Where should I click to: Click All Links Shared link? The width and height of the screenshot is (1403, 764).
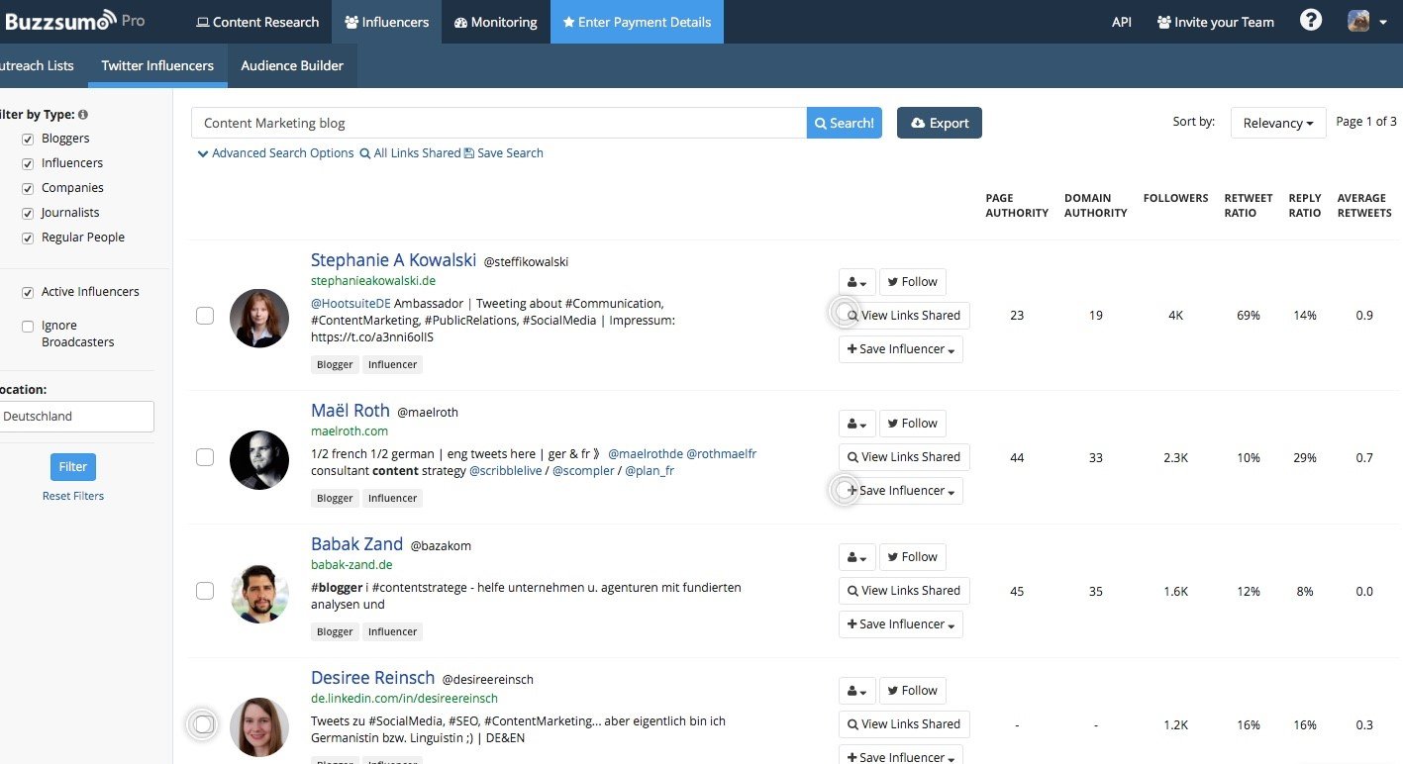(x=410, y=153)
